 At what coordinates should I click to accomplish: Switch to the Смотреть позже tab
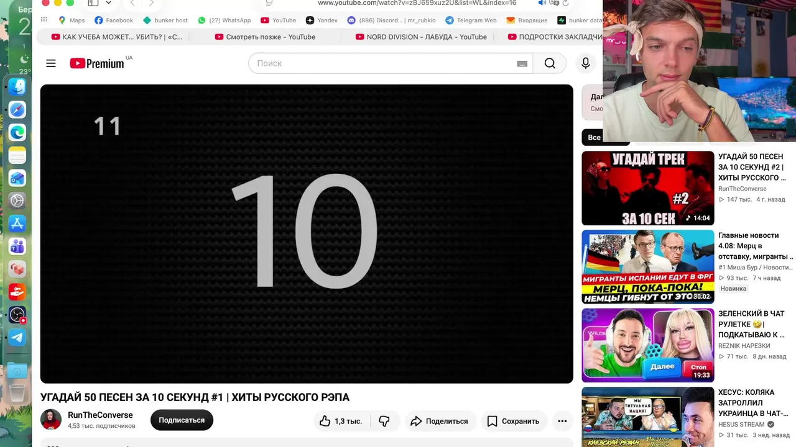tap(266, 37)
